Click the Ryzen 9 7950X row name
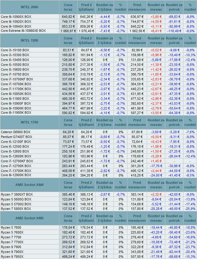The image size is (197, 259). click(x=12, y=257)
